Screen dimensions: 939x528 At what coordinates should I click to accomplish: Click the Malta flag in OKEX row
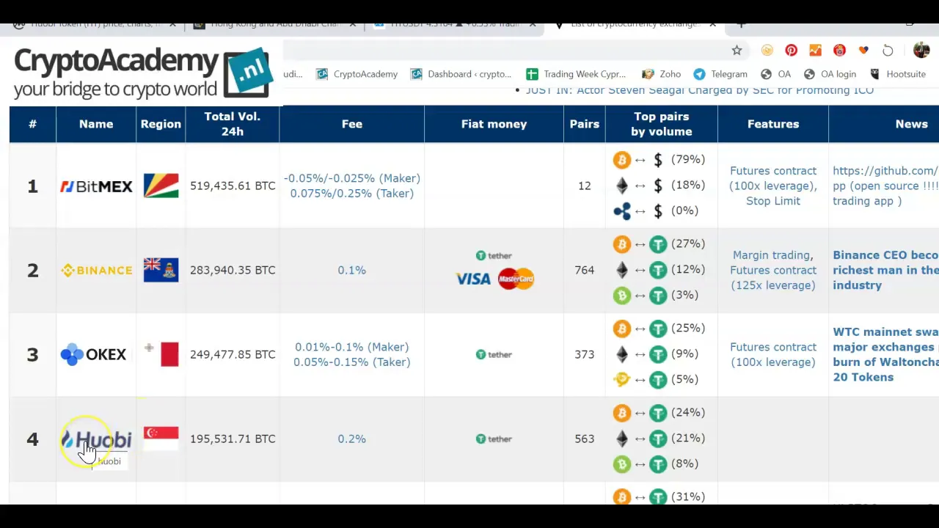[x=161, y=354]
